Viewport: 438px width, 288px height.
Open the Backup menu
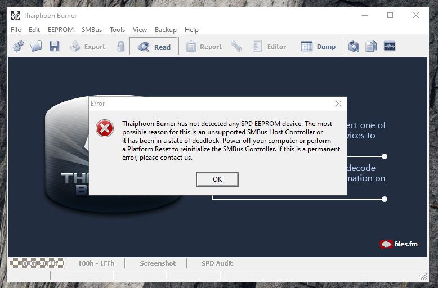(166, 30)
